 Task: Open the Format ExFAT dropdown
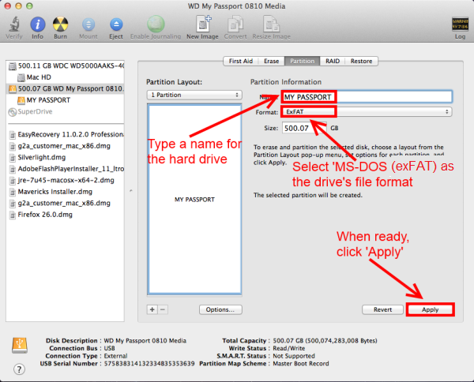pyautogui.click(x=367, y=112)
